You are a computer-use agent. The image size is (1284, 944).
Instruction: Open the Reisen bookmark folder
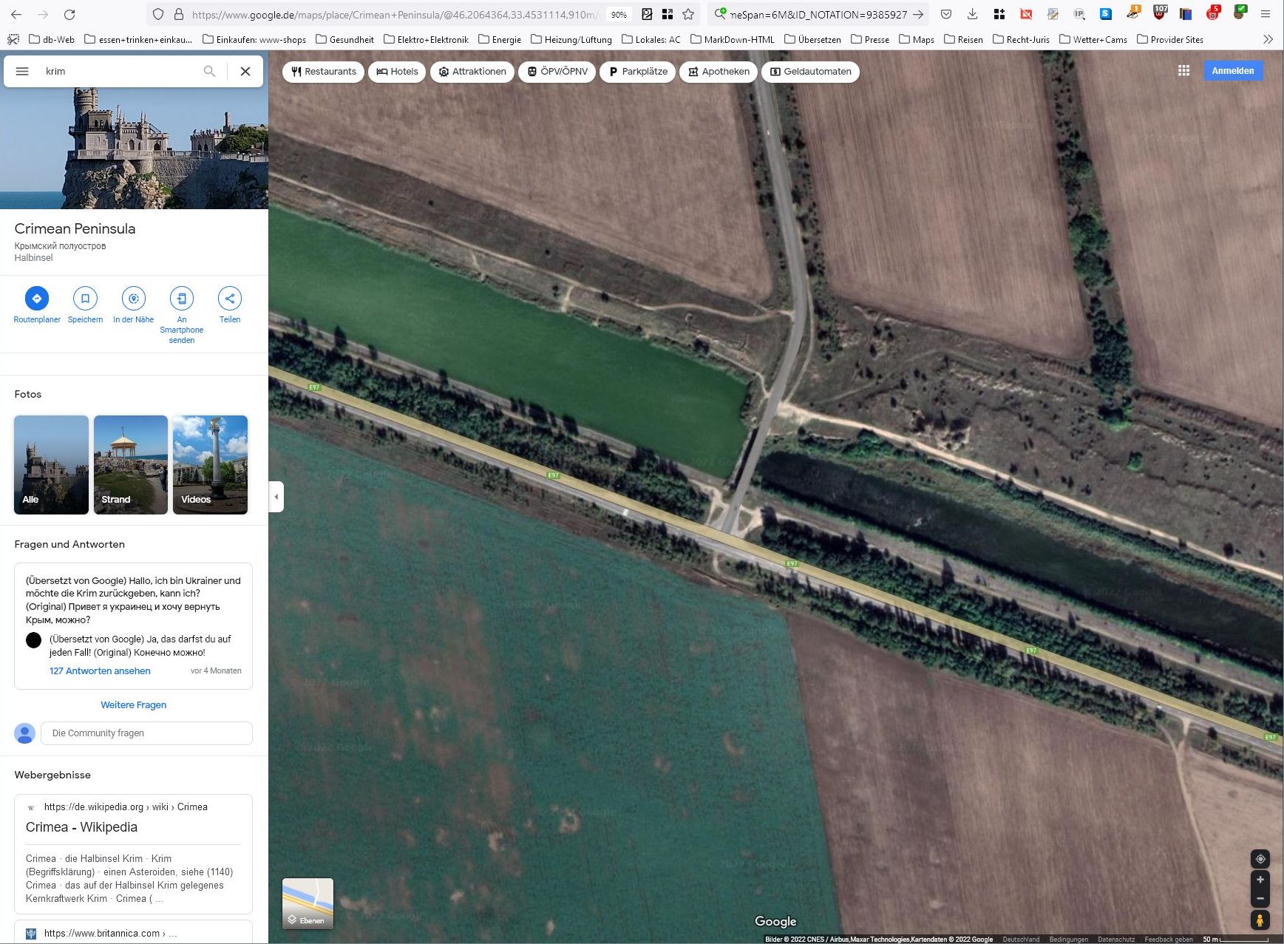coord(964,39)
